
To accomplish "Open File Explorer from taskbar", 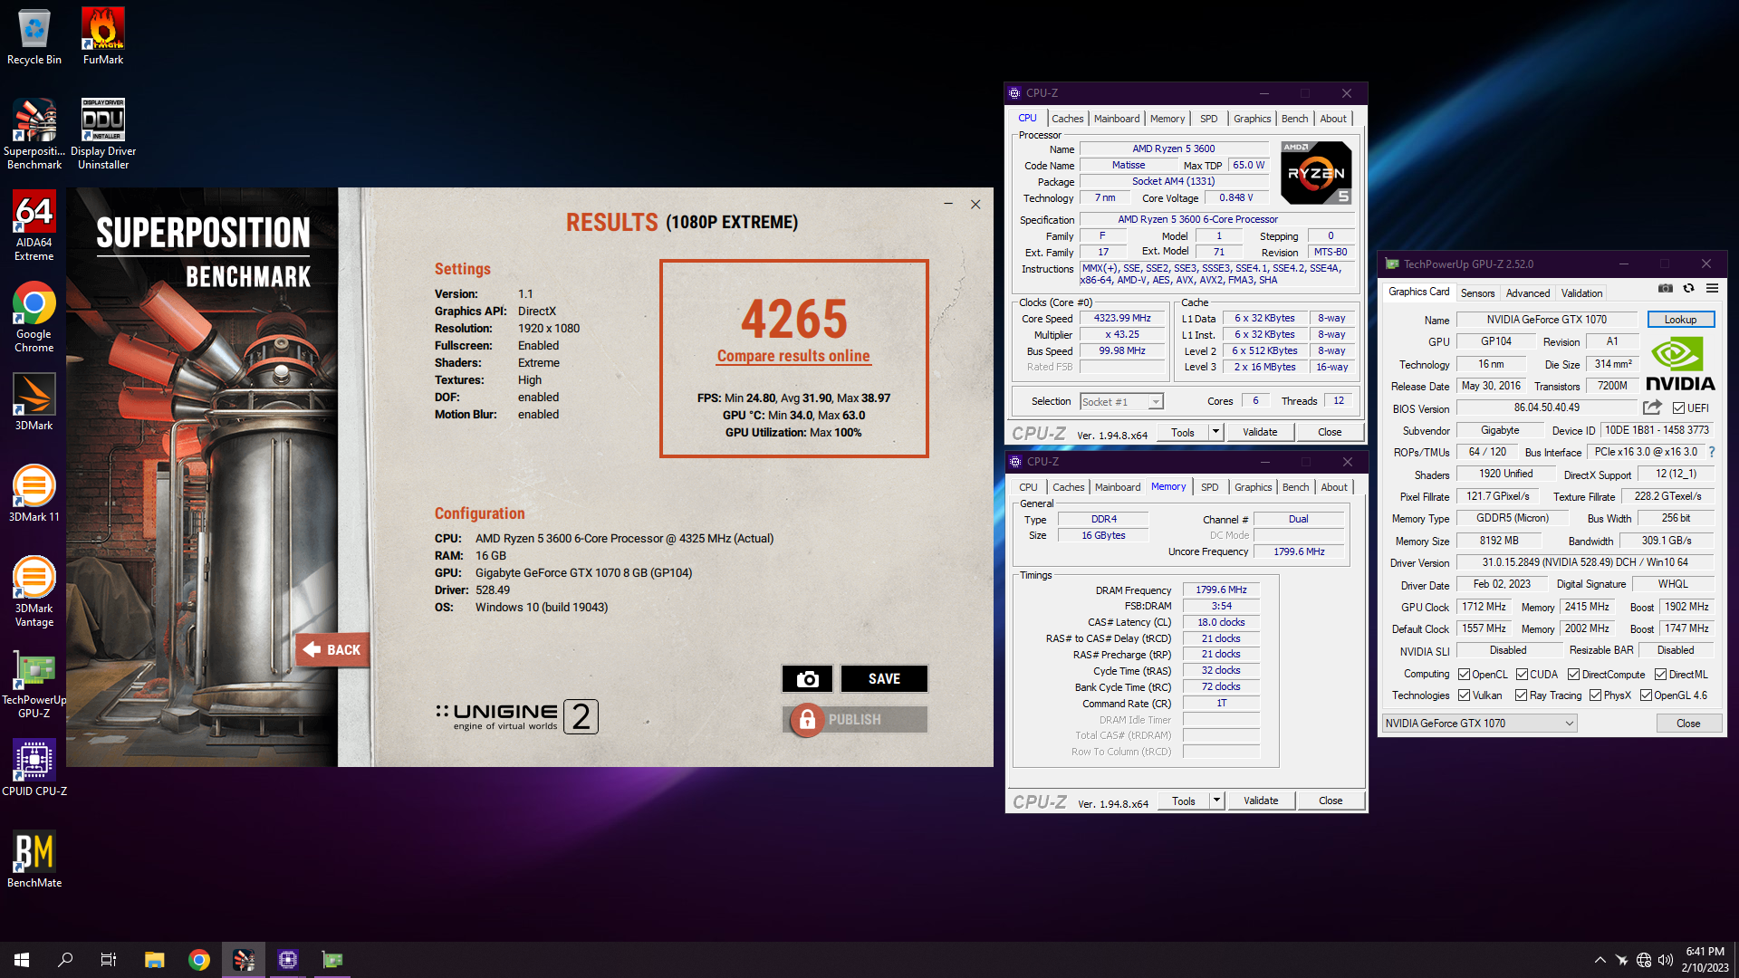I will [x=154, y=960].
